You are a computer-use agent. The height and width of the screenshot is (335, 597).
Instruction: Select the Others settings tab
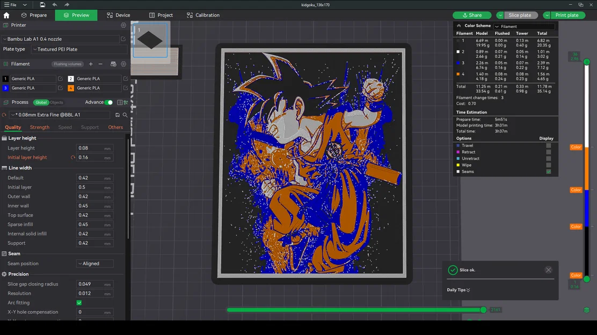pos(115,127)
